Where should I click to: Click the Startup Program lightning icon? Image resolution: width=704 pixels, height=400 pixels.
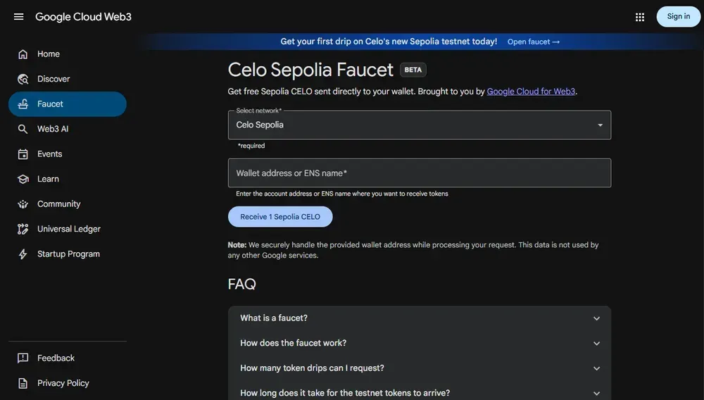23,254
